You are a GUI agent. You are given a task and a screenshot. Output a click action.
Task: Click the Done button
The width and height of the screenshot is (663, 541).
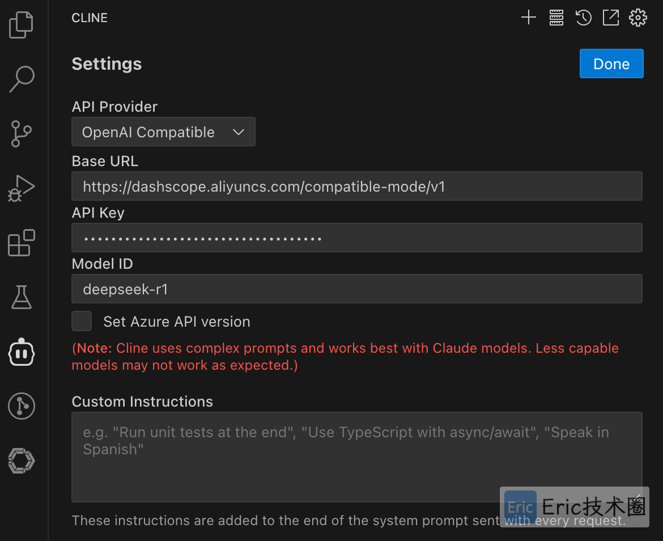tap(611, 64)
